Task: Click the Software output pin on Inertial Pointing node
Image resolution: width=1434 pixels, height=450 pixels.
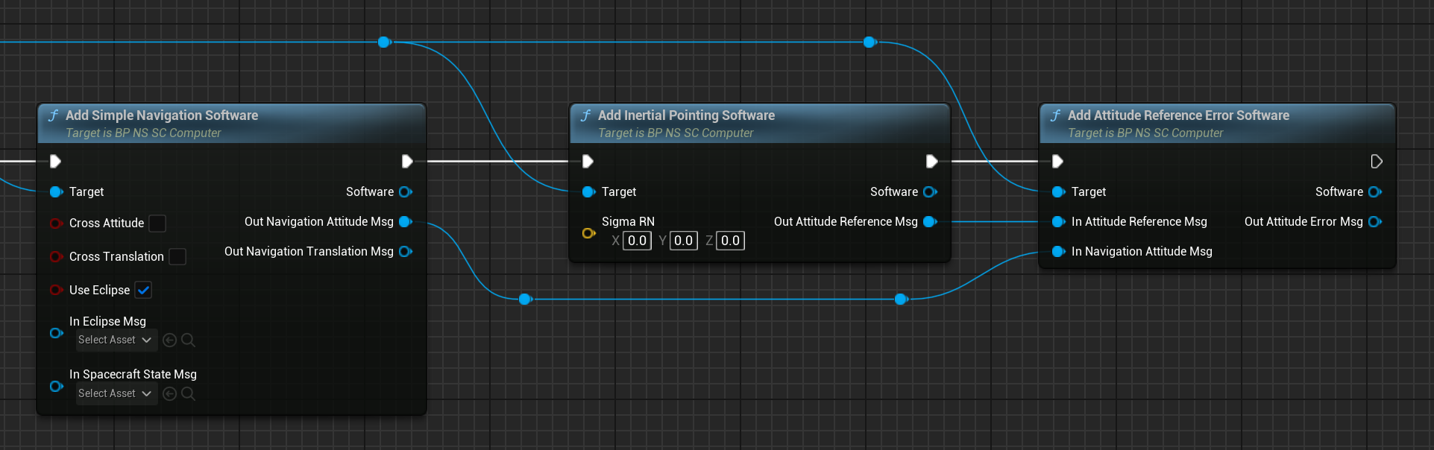Action: click(x=930, y=192)
